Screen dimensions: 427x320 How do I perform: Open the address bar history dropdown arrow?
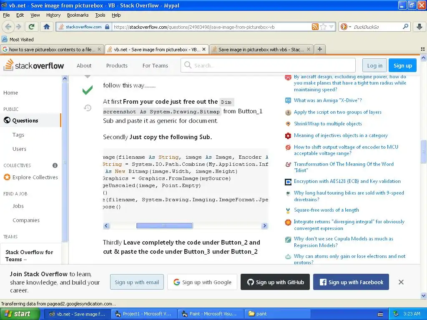coord(332,27)
